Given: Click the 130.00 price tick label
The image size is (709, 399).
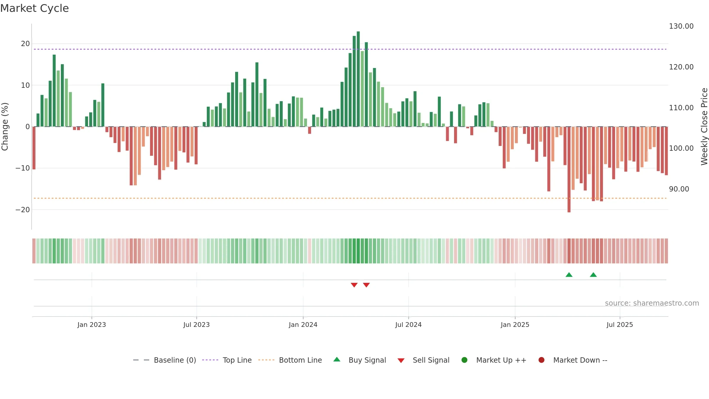Looking at the screenshot, I should tap(681, 26).
